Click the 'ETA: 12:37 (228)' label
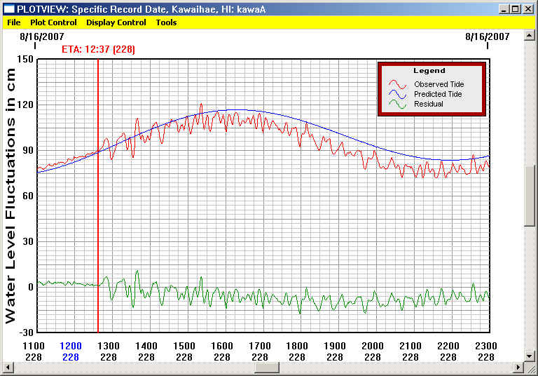The height and width of the screenshot is (376, 538). click(x=99, y=50)
